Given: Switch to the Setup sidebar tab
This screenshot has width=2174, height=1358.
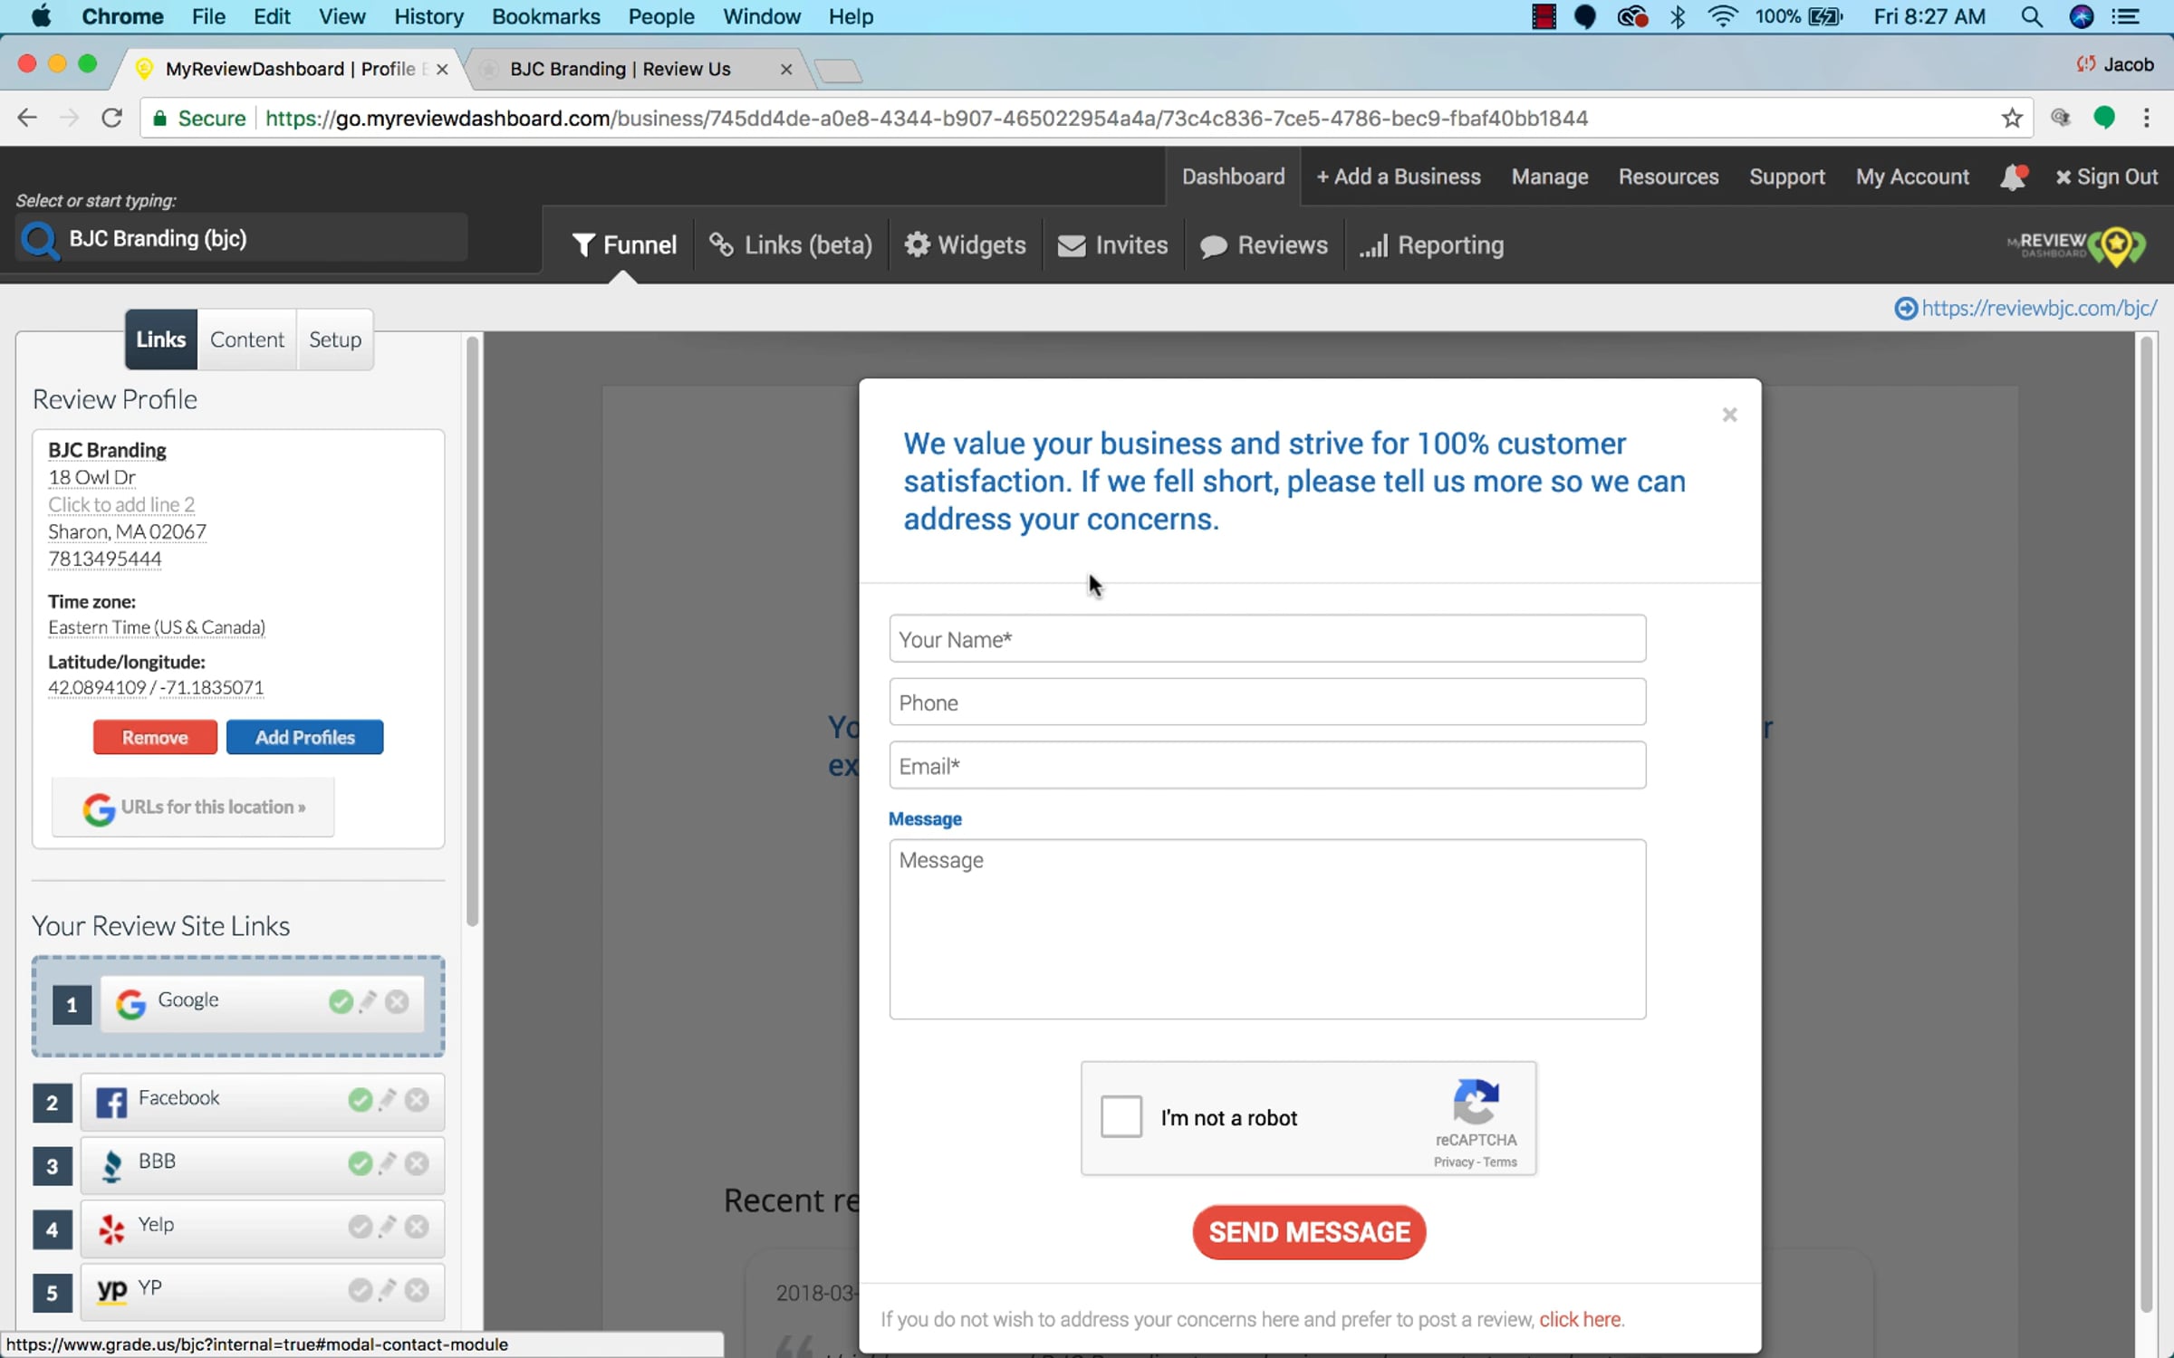Looking at the screenshot, I should click(335, 339).
